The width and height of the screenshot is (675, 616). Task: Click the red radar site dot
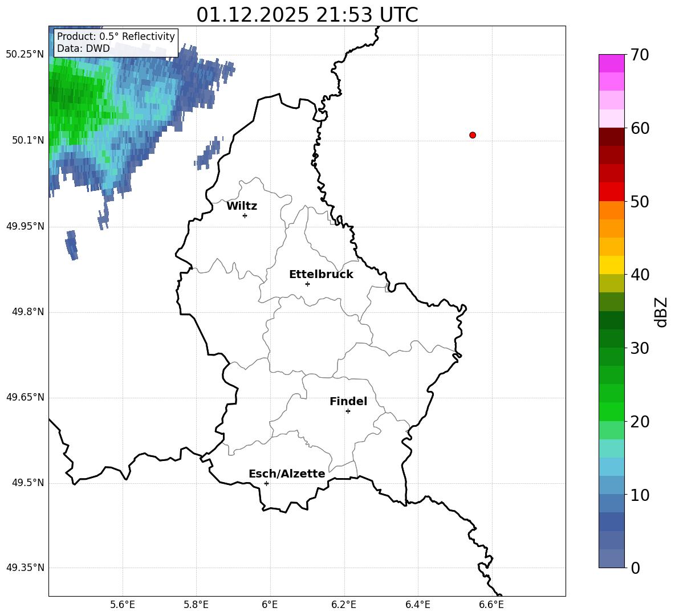472,135
